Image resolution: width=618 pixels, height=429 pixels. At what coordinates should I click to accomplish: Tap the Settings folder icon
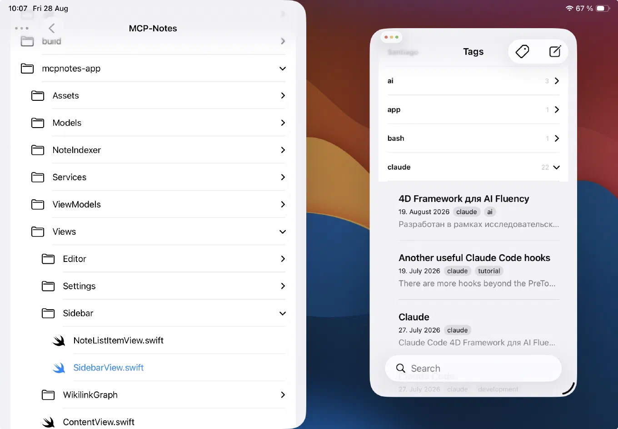click(x=48, y=286)
